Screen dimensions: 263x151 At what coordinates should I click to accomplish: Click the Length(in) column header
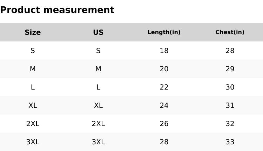coord(164,32)
